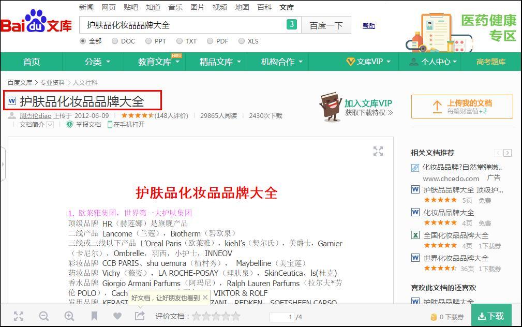The width and height of the screenshot is (522, 327).
Task: Switch to 贴吧 in the top links
Action: point(131,7)
